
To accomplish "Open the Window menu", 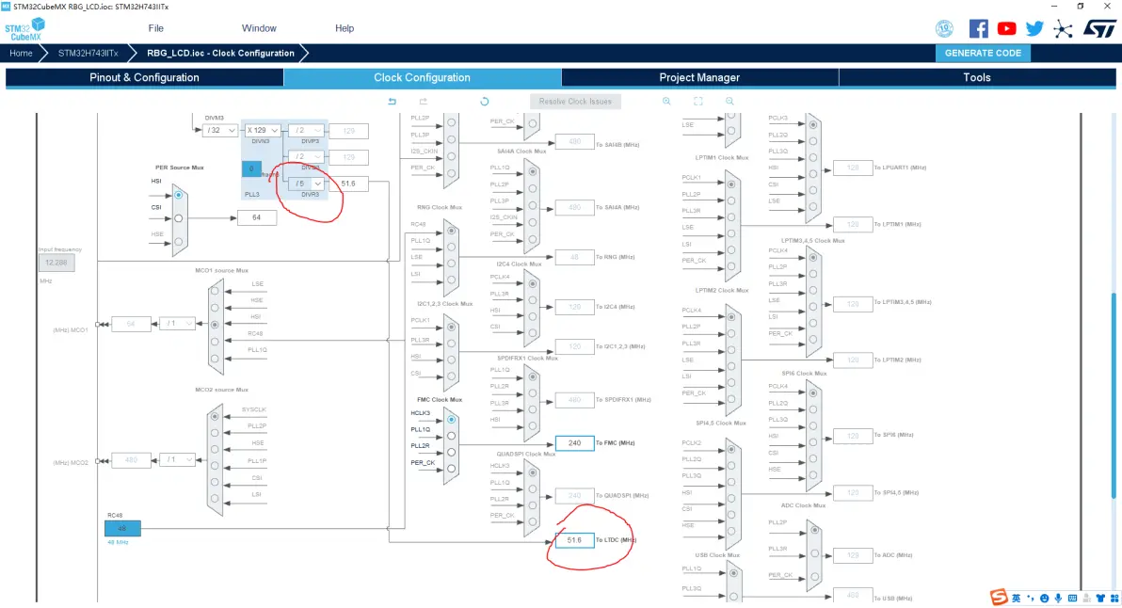I will pos(259,28).
